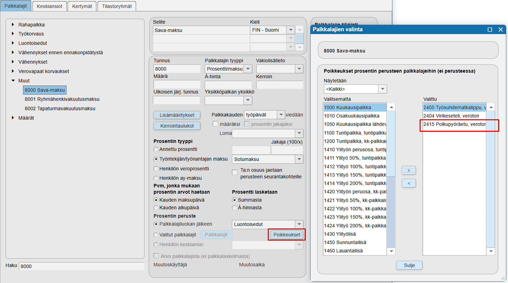508x283 pixels.
Task: Expand the Verovapaat korvaukset node
Action: tap(13, 71)
